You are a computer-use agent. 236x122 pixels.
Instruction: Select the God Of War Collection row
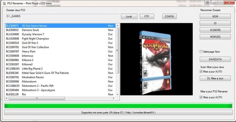coord(60,47)
